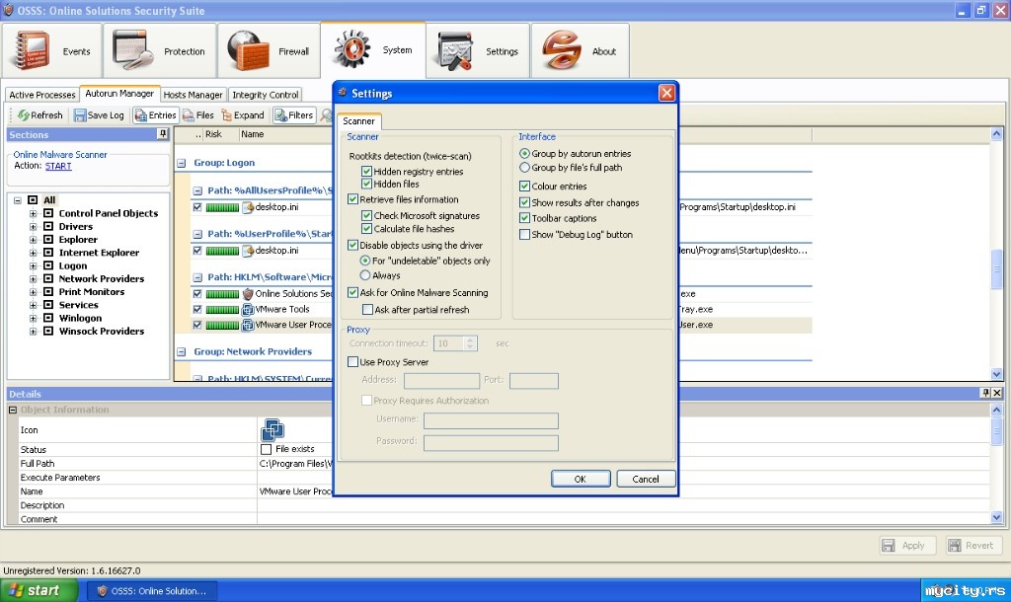
Task: Close the Details panel
Action: pos(997,393)
